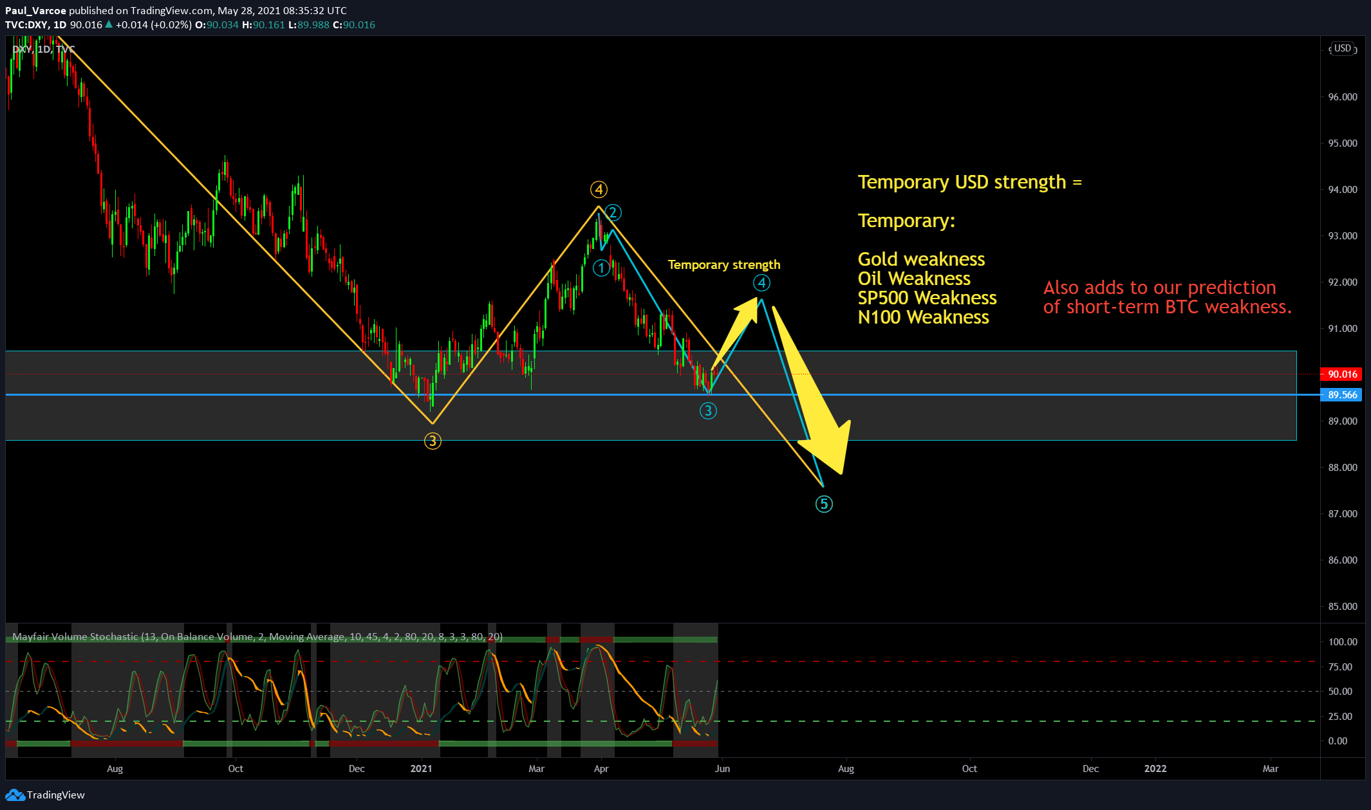Click the Apr label on time axis

tap(601, 769)
